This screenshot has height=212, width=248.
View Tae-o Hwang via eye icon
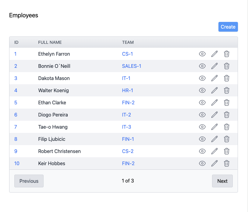[202, 127]
